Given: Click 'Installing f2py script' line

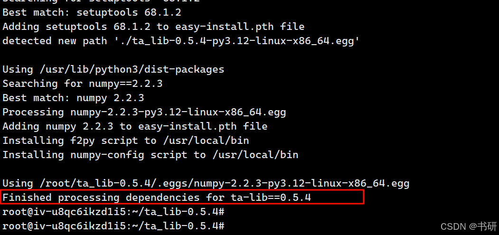Looking at the screenshot, I should click(x=126, y=141).
